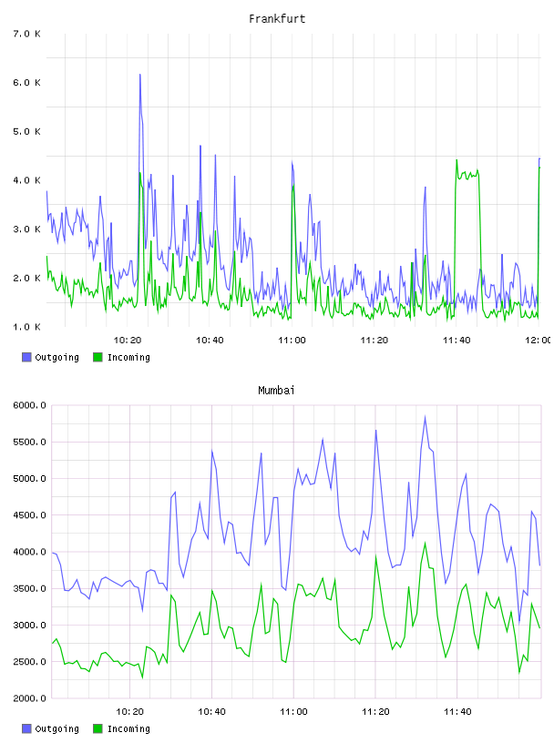The width and height of the screenshot is (554, 743).
Task: Click the 3000.0 axis label in Mumbai
Action: point(30,625)
